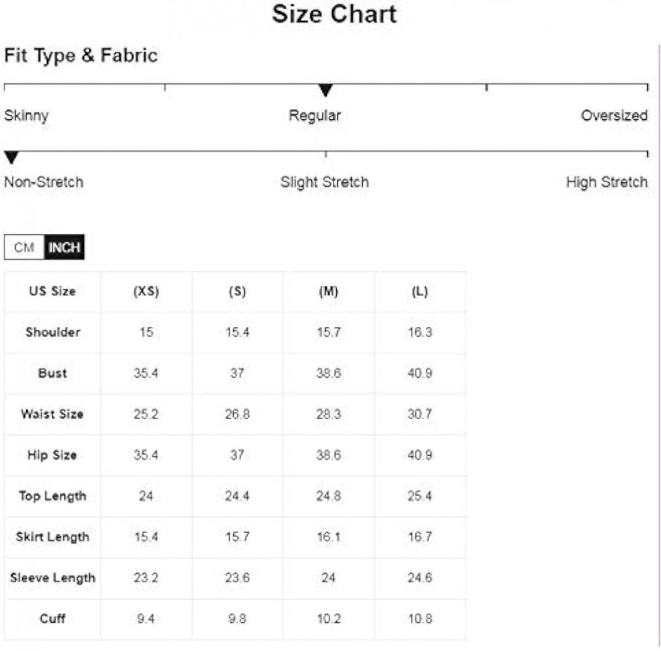The height and width of the screenshot is (651, 661).
Task: Select the (XS) size column header
Action: (x=146, y=291)
